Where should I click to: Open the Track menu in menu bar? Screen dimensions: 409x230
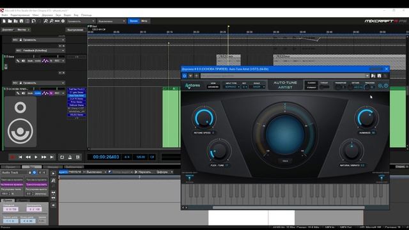47,15
